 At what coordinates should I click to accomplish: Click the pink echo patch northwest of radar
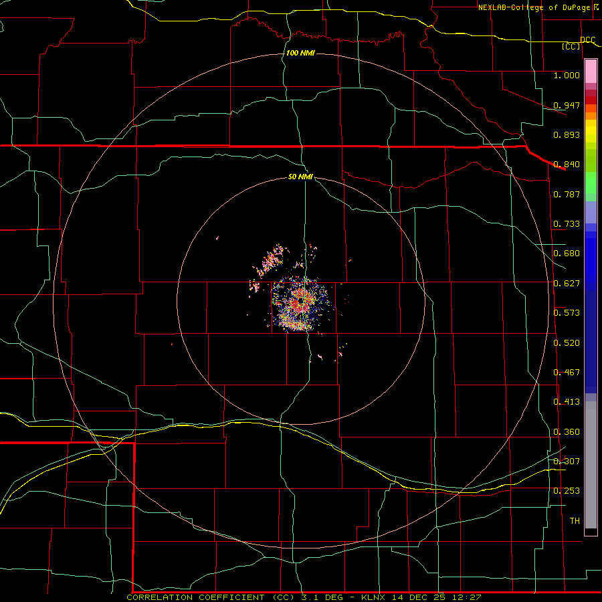pyautogui.click(x=270, y=260)
